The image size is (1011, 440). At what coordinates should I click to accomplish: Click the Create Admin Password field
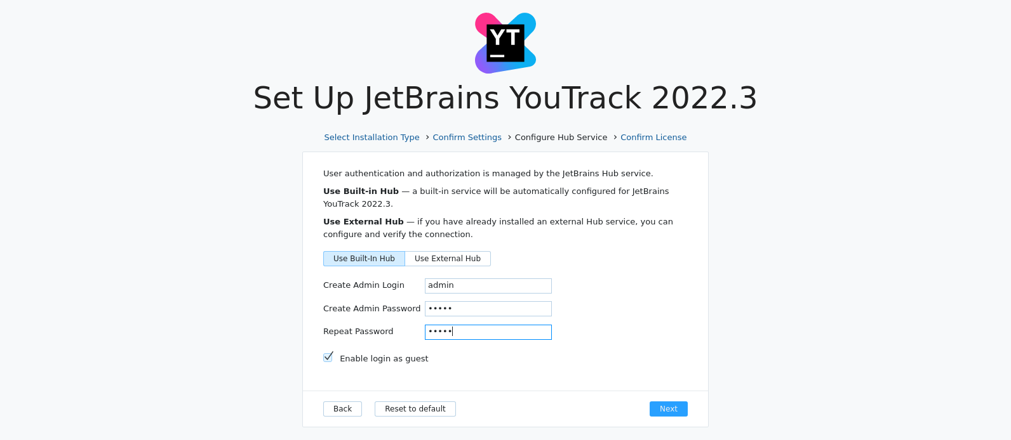tap(488, 309)
